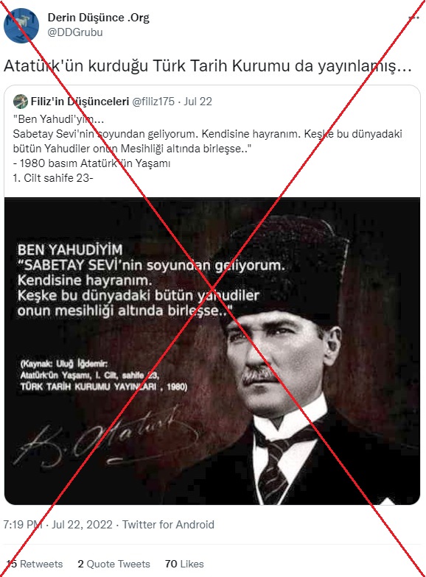Open the three-dot more options menu

point(414,18)
